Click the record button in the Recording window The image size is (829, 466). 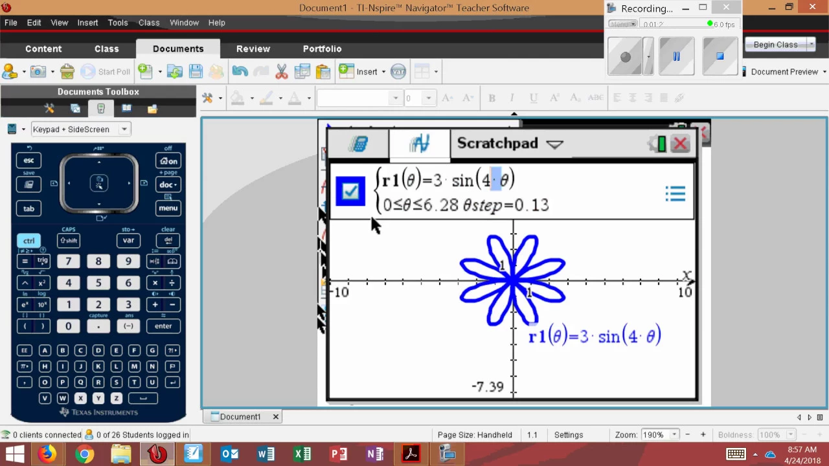point(625,56)
